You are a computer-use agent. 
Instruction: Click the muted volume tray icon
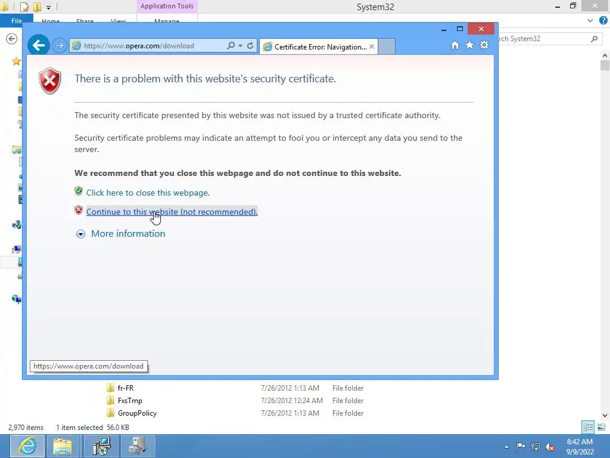tap(550, 446)
